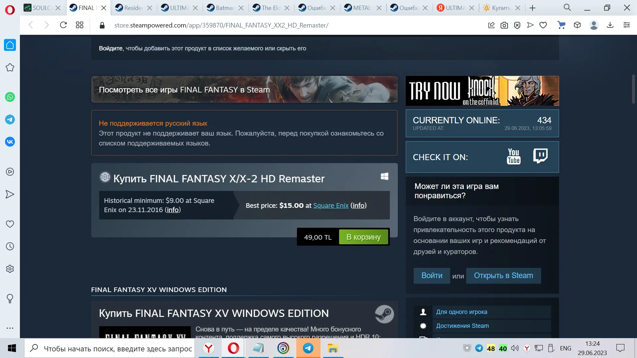Add FINAL FANTASY X/X-2 to cart (В корзину)
The height and width of the screenshot is (358, 637).
click(x=363, y=237)
